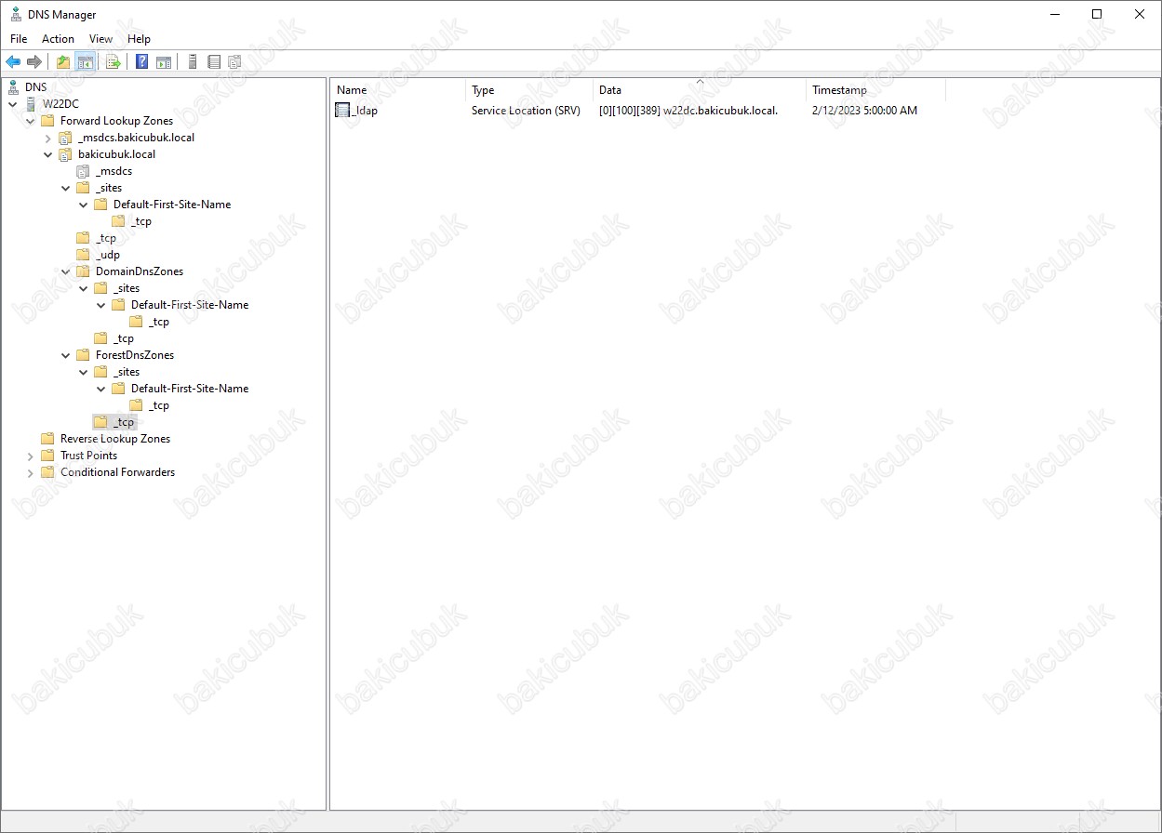Click the Service Location (SRV) type cell
The width and height of the screenshot is (1162, 833).
point(526,111)
